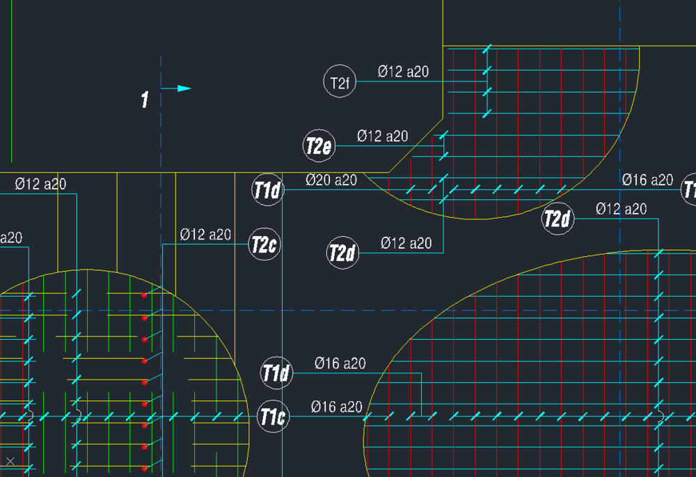Click the Ø12 a20 text beside T2d
This screenshot has width=696, height=477.
pos(407,243)
